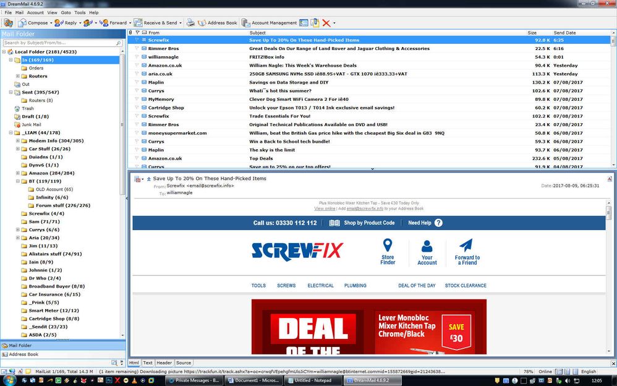The height and width of the screenshot is (386, 617).
Task: Select the Mail Folder panel button
Action: (63, 345)
